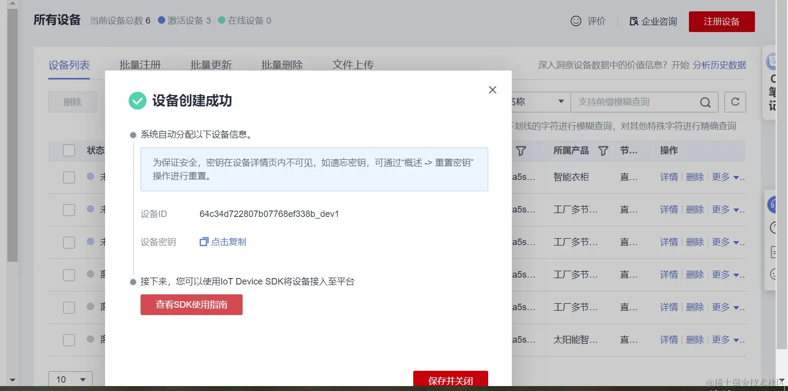Viewport: 788px width, 391px height.
Task: Check the fourth device row checkbox
Action: coord(69,275)
